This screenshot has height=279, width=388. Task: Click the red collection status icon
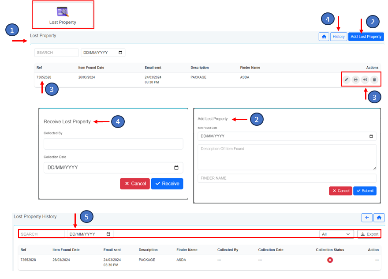point(330,260)
